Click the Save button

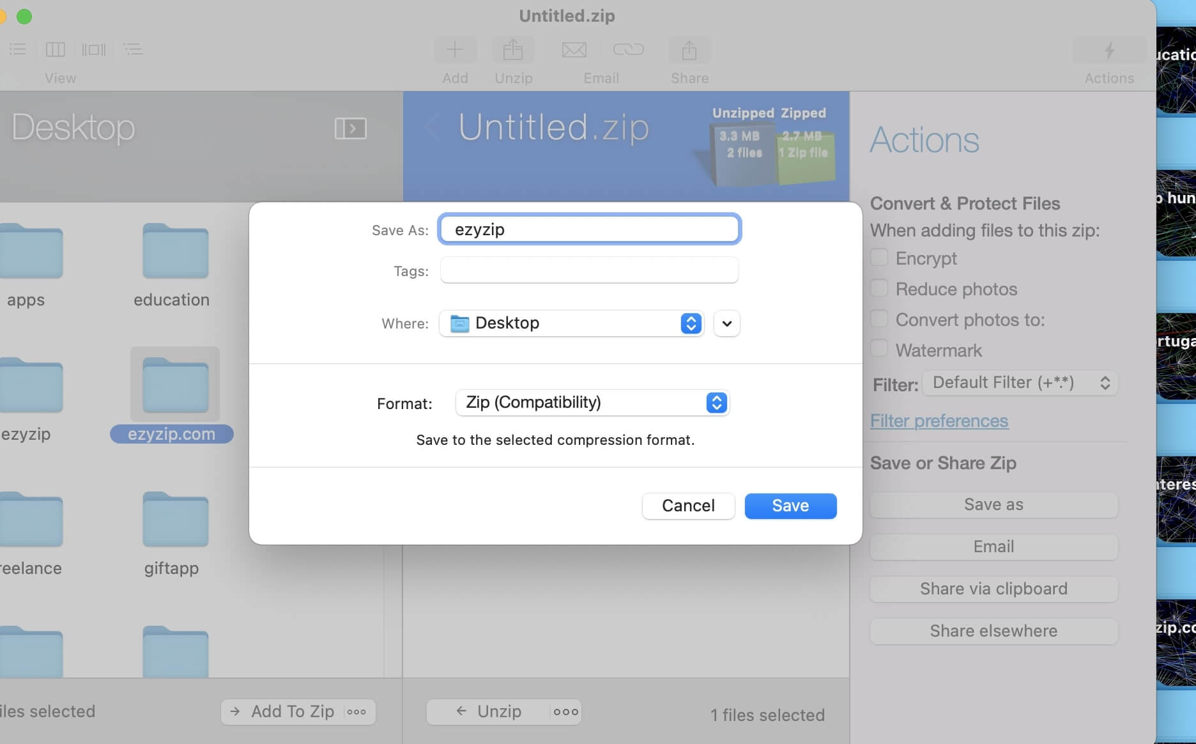(790, 506)
